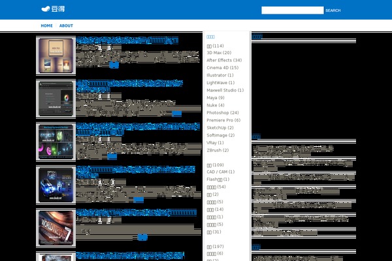Open the category with count (14)
Image resolution: width=392 pixels, height=261 pixels.
click(215, 209)
